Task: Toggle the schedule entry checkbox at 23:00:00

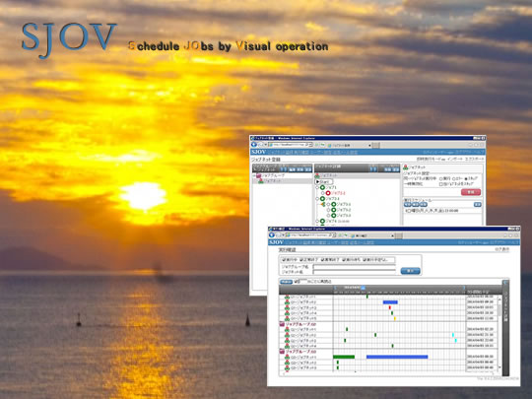Action: pos(409,211)
